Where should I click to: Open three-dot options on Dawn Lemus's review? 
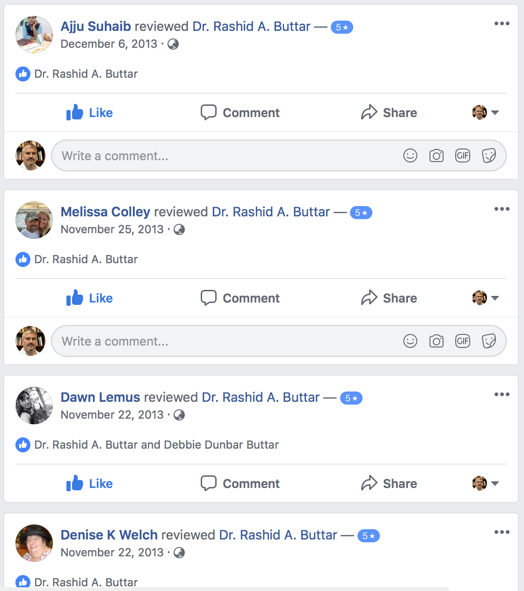pyautogui.click(x=502, y=394)
